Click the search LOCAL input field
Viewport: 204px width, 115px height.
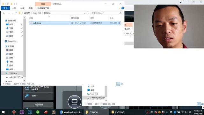[x=105, y=13]
